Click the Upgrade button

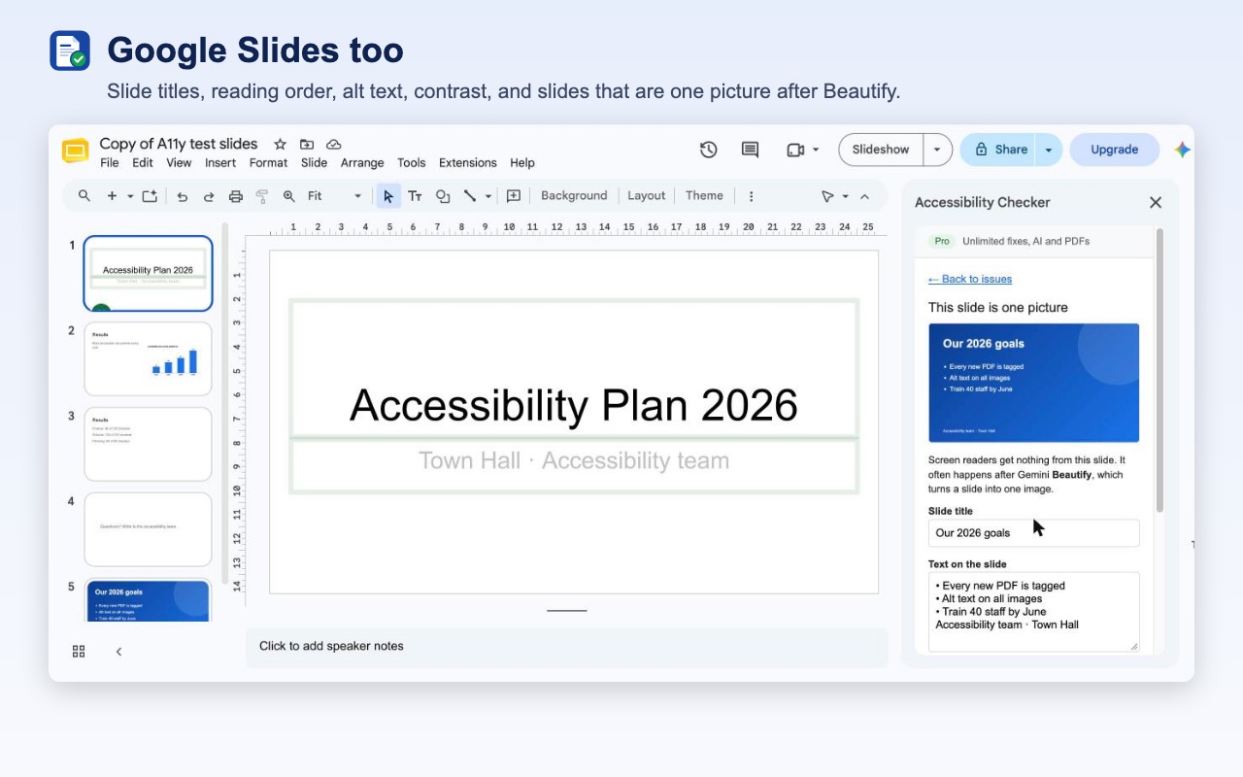pos(1115,150)
